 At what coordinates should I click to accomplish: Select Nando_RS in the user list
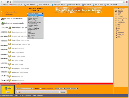(x=120, y=35)
